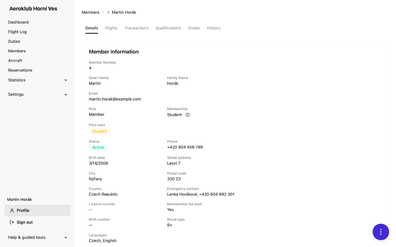Click the emergency contact Lenka Horáková
396x247 pixels.
tap(201, 194)
